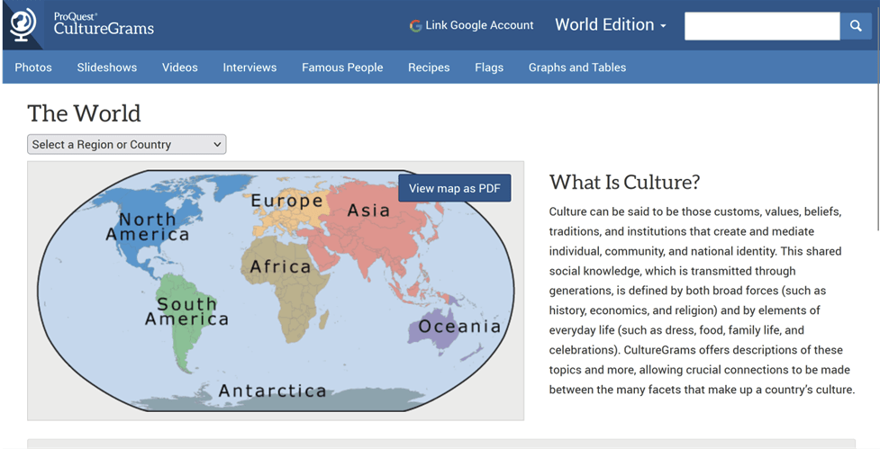
Task: Click the View map as PDF button
Action: [454, 188]
